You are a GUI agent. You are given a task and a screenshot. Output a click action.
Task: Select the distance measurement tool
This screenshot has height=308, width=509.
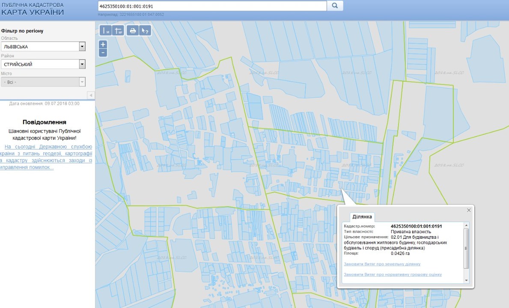point(105,31)
